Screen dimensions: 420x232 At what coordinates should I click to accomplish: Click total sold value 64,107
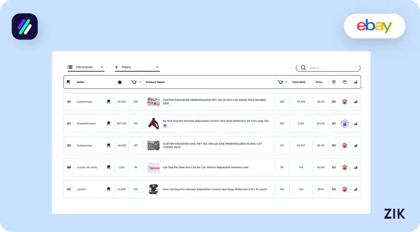click(301, 146)
